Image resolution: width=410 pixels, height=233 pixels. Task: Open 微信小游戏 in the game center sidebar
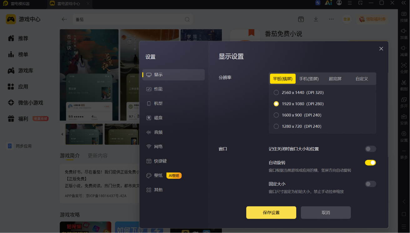click(x=26, y=103)
